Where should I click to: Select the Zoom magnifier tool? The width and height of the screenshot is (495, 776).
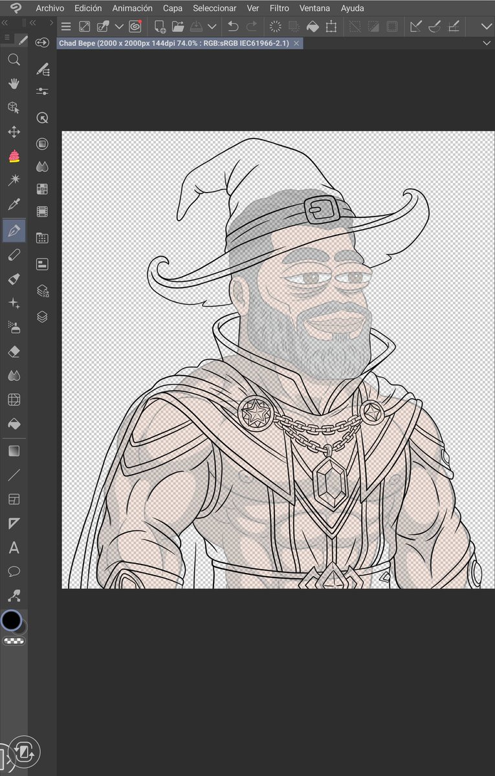(14, 60)
